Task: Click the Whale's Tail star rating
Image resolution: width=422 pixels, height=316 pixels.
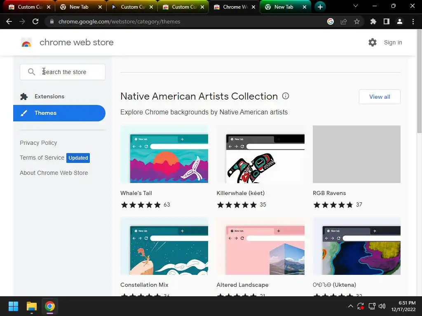Action: [141, 205]
